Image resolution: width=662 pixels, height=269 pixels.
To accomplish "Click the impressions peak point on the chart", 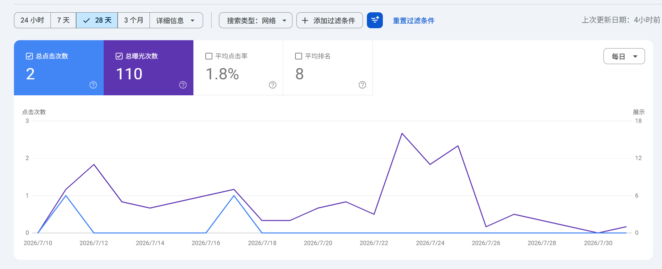I will (x=402, y=134).
